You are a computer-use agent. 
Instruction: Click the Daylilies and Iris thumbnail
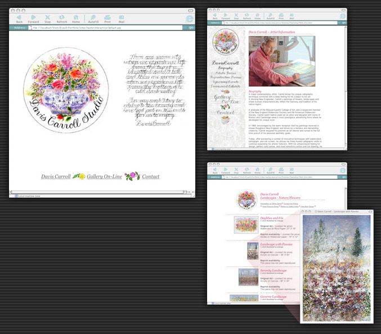point(246,225)
